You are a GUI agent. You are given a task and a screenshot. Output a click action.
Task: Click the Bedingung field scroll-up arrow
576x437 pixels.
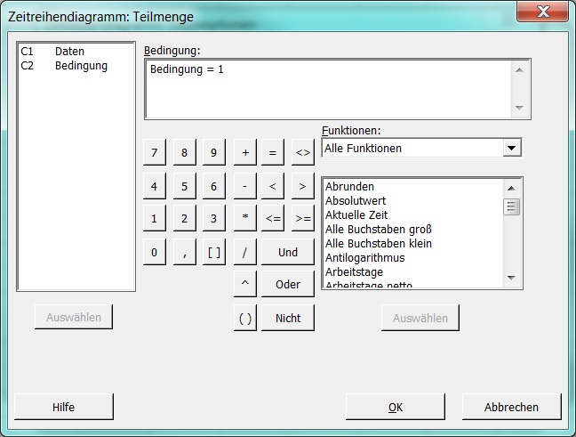pos(519,70)
